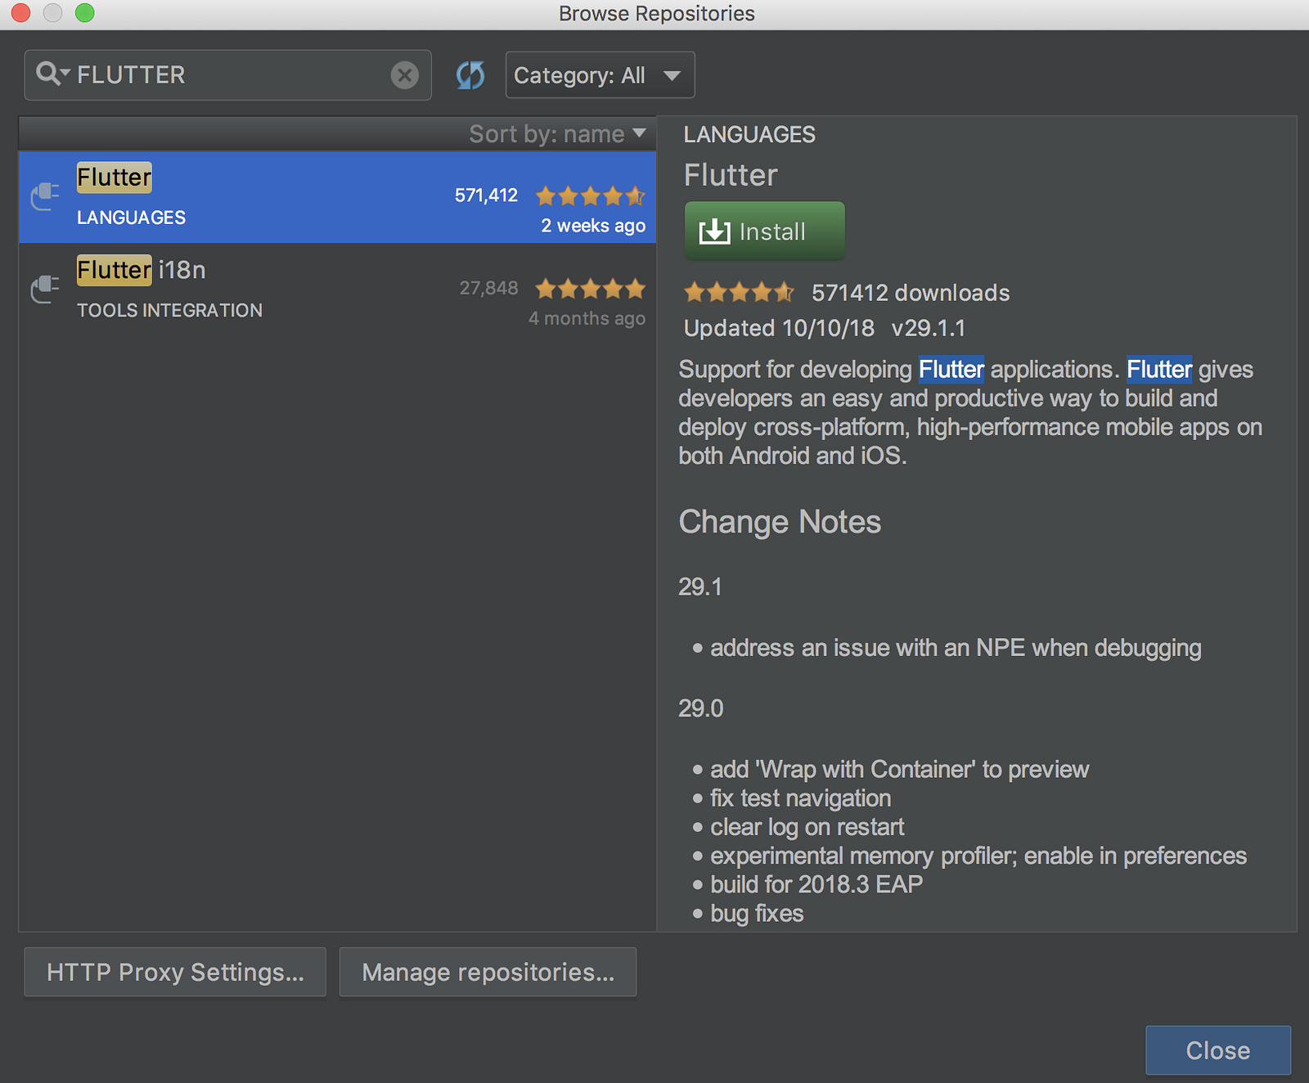Click the red window close button
The image size is (1309, 1083).
coord(20,12)
